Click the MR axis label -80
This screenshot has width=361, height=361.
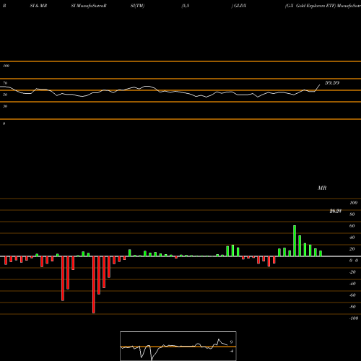(x=352, y=307)
